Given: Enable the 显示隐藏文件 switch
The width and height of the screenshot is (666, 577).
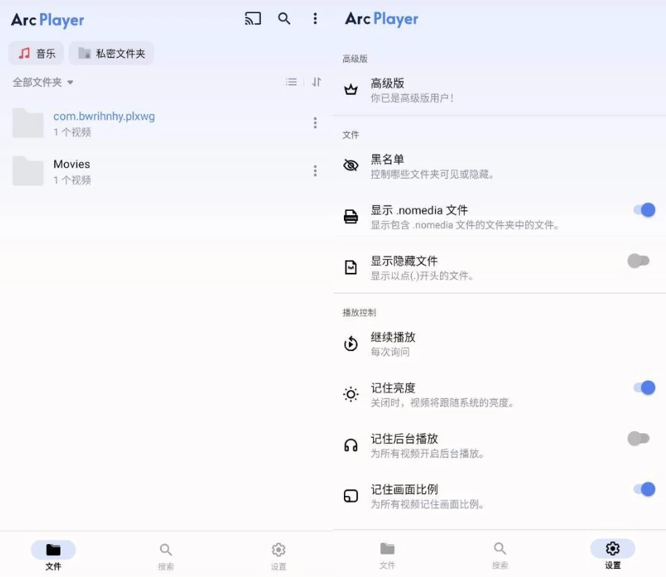Looking at the screenshot, I should (x=638, y=261).
